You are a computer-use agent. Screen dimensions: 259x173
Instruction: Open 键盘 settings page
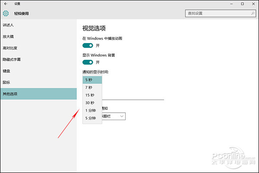(x=38, y=71)
